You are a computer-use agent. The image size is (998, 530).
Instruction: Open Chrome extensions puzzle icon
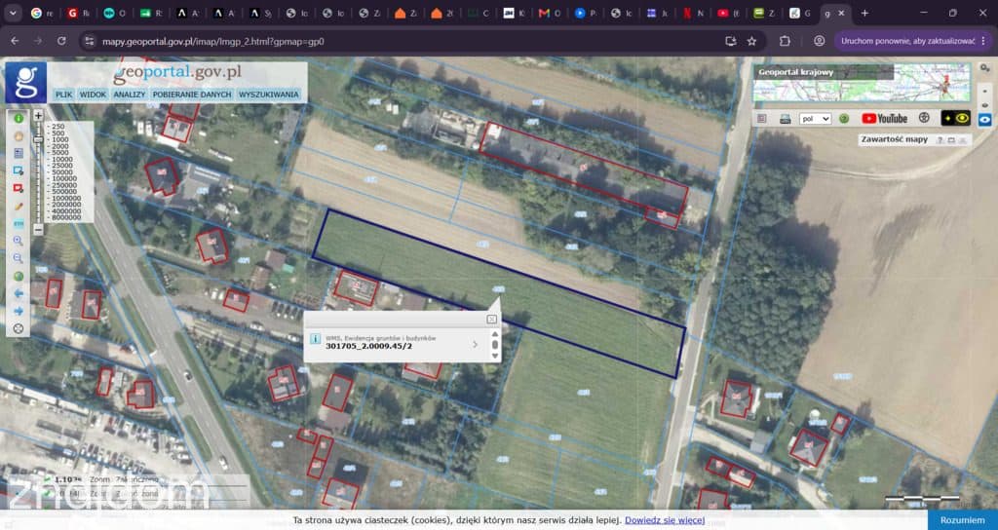785,41
